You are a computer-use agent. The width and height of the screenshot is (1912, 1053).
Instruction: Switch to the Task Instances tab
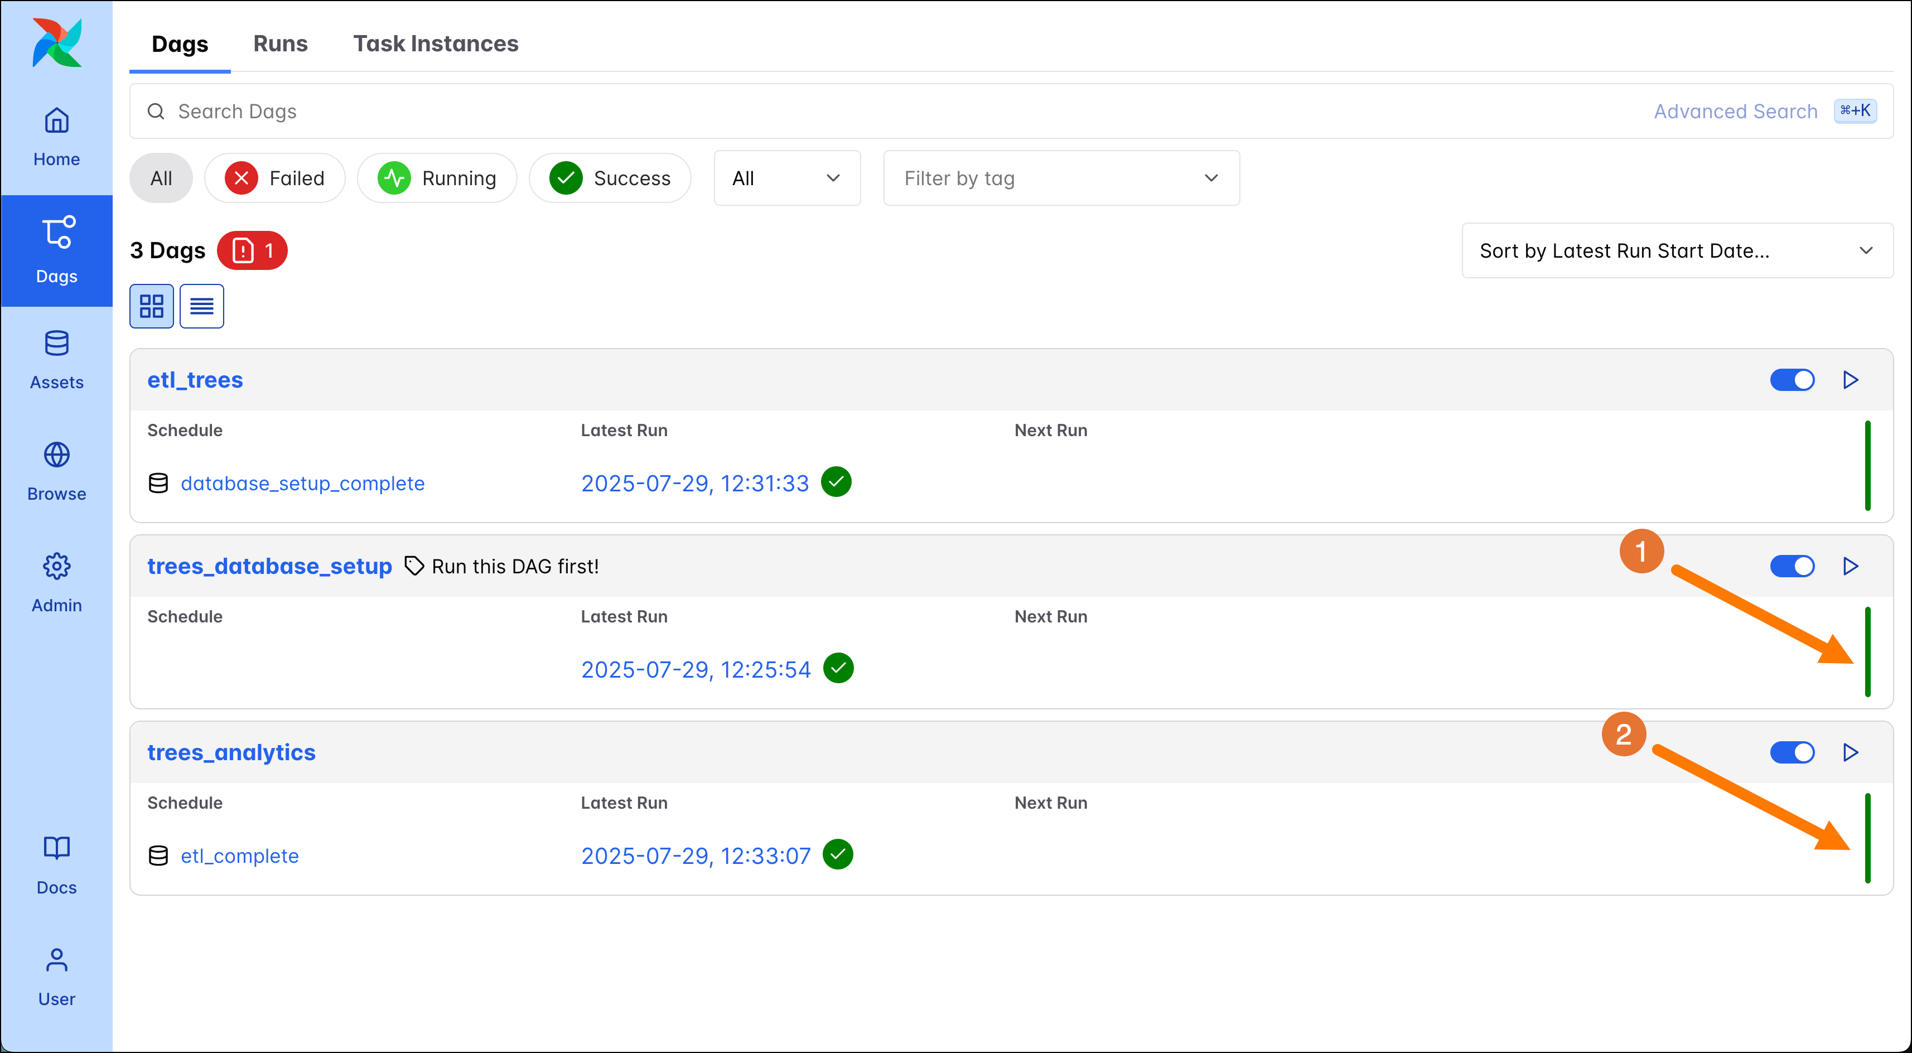[x=436, y=43]
